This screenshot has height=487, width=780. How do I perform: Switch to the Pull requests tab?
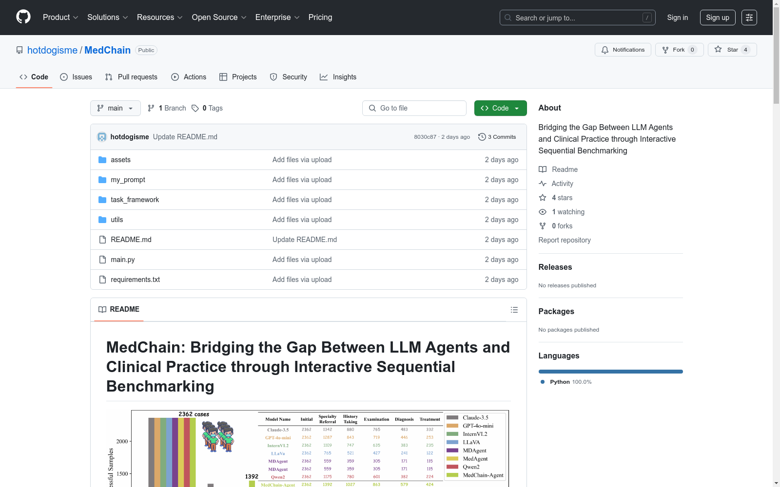[131, 77]
